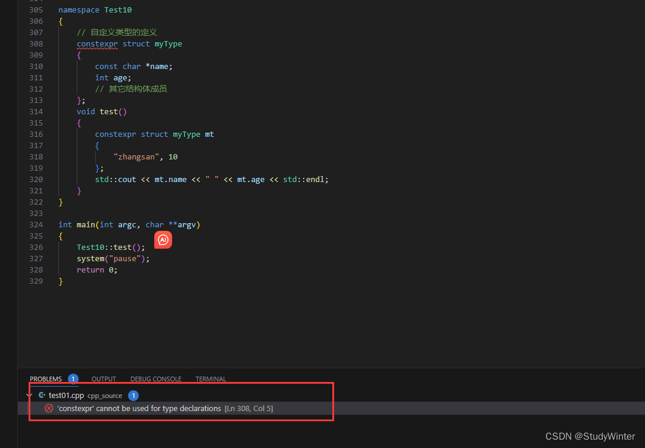Click the red AI assistant icon in the editor
This screenshot has width=645, height=448.
coord(163,240)
